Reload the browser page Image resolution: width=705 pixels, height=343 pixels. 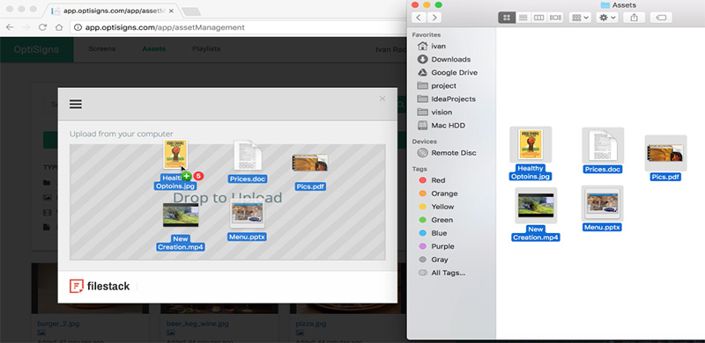click(42, 27)
